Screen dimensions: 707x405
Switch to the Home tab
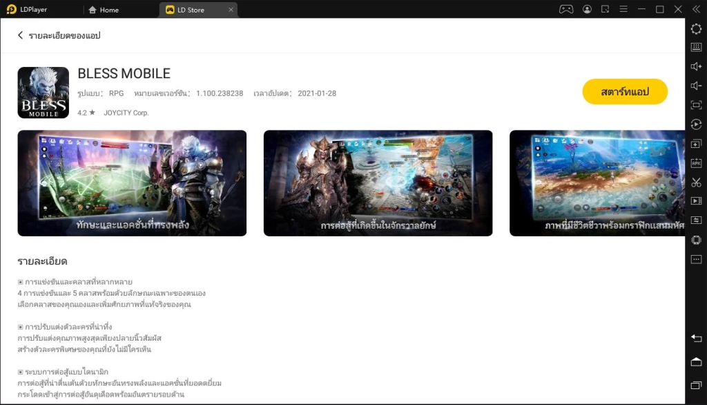pos(104,10)
